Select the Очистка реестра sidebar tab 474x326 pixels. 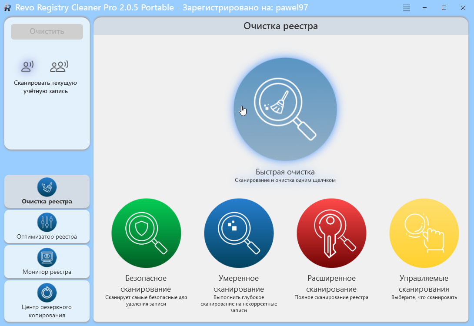(47, 191)
